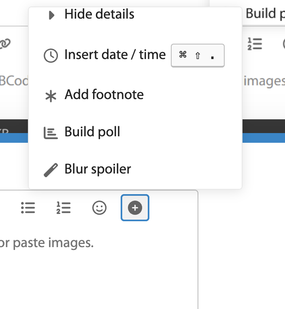Choose Build poll in the options menu
The width and height of the screenshot is (285, 309).
pyautogui.click(x=92, y=132)
